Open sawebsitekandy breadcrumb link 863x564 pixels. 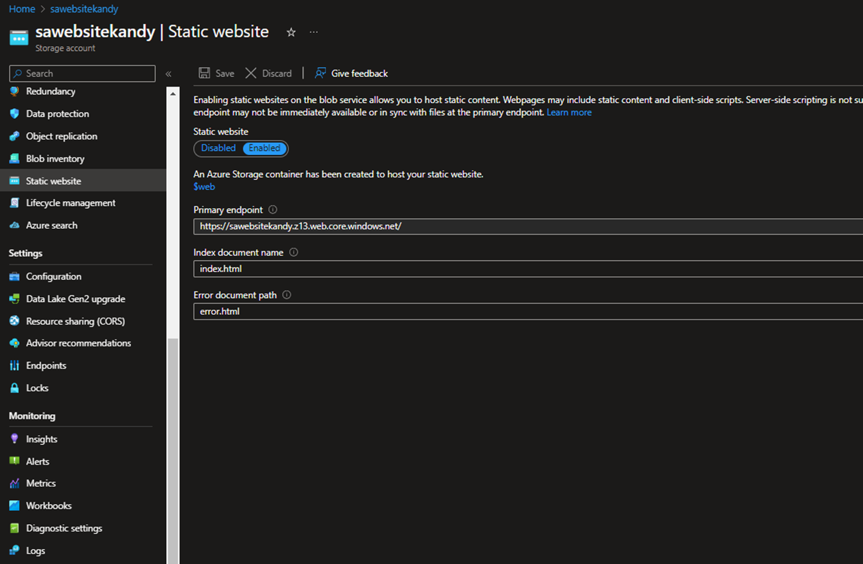pyautogui.click(x=84, y=9)
